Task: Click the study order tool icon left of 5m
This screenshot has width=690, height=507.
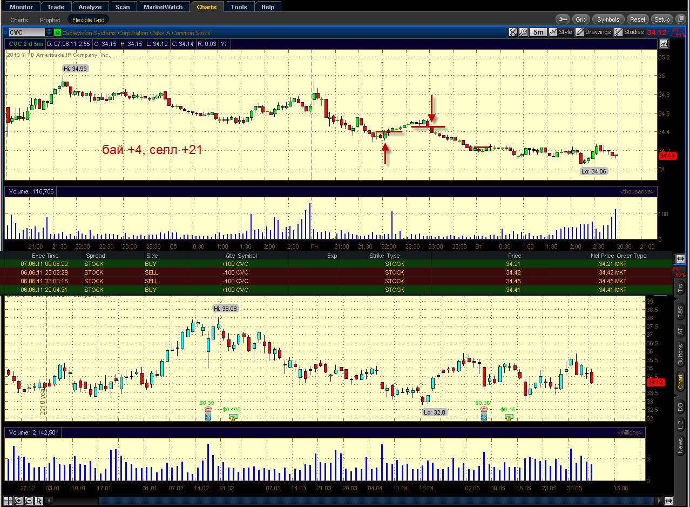Action: [x=513, y=32]
